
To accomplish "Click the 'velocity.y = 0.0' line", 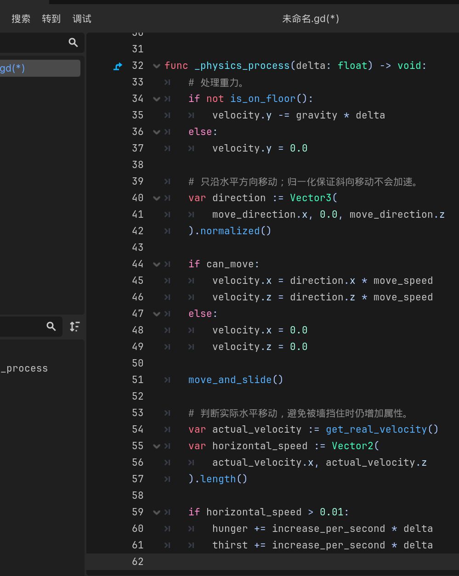I will pos(260,148).
